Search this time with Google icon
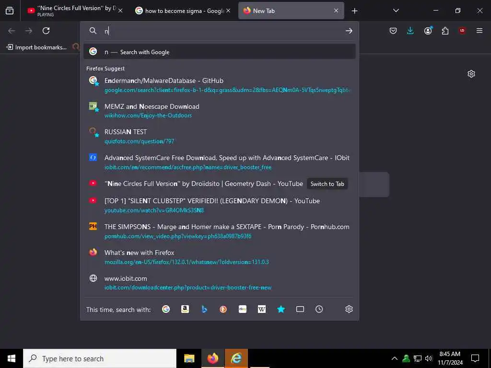 click(166, 309)
